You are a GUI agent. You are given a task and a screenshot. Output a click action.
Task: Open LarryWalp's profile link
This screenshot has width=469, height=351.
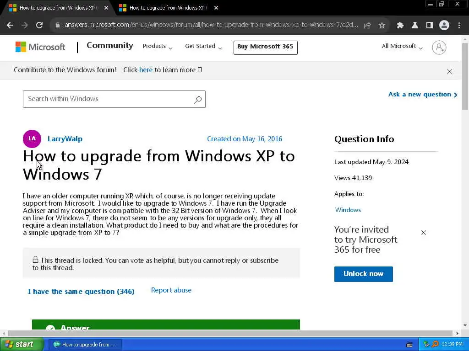click(x=65, y=139)
